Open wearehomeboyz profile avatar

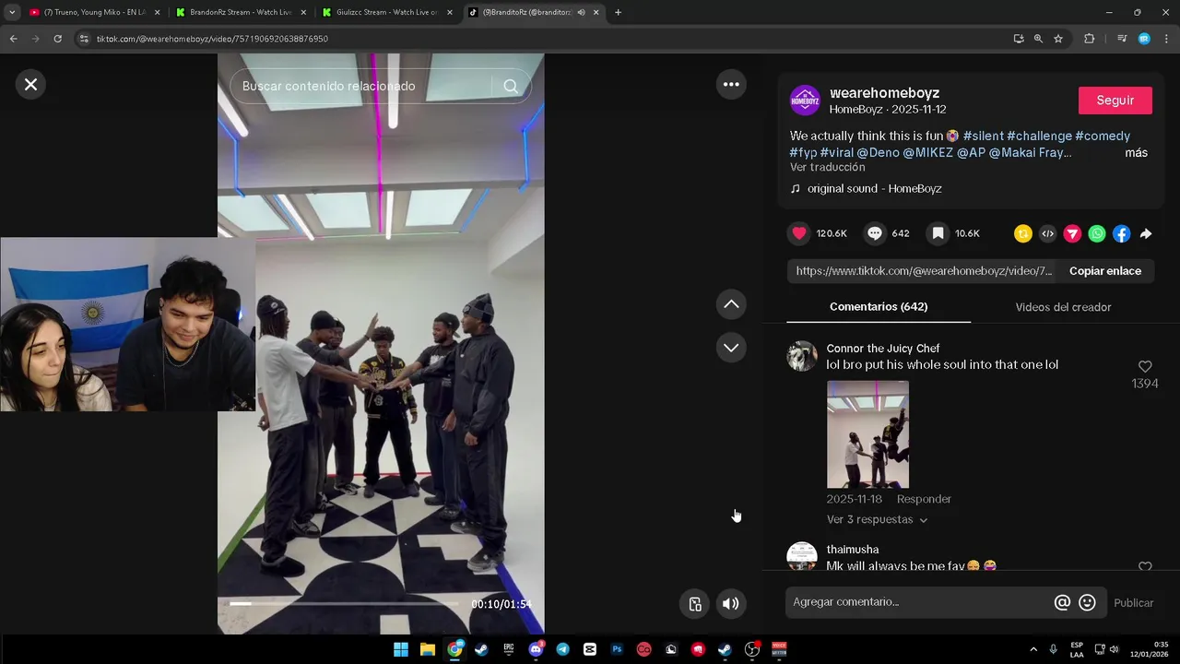[805, 101]
